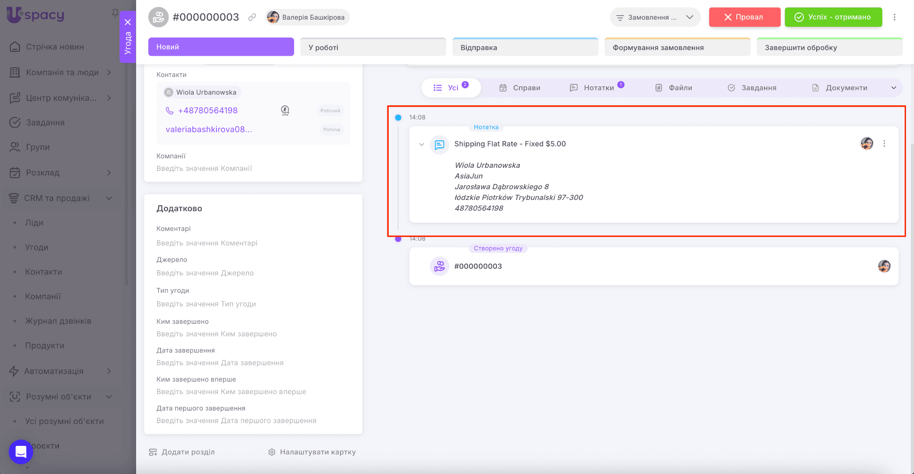Switch to the Файли tab

pyautogui.click(x=674, y=88)
